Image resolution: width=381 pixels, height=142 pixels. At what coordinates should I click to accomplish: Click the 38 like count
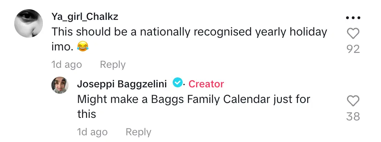pos(353,116)
